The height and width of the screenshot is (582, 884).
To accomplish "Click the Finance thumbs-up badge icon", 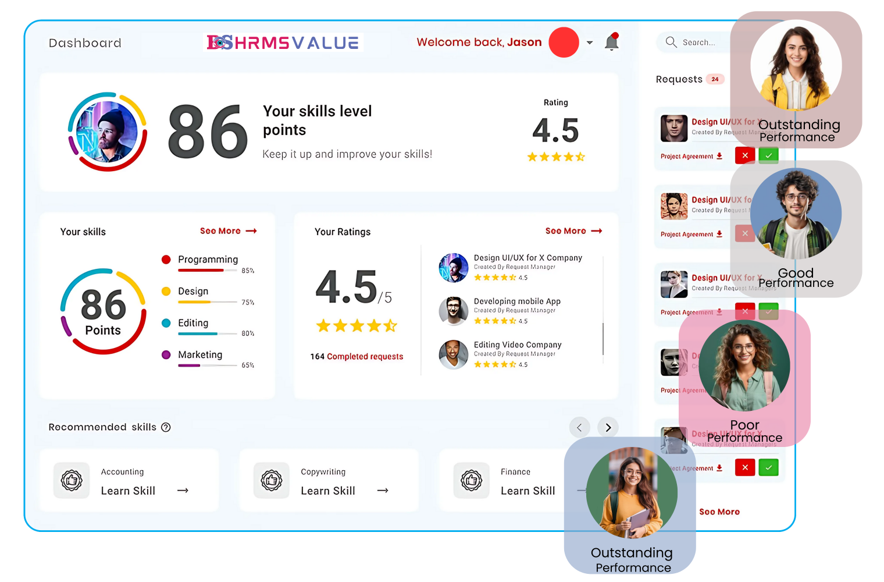I will 472,481.
